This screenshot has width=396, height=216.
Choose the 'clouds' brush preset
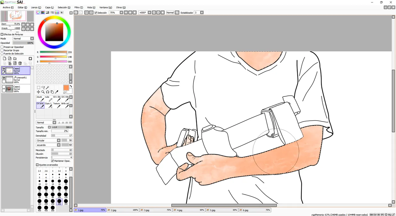tap(40, 98)
